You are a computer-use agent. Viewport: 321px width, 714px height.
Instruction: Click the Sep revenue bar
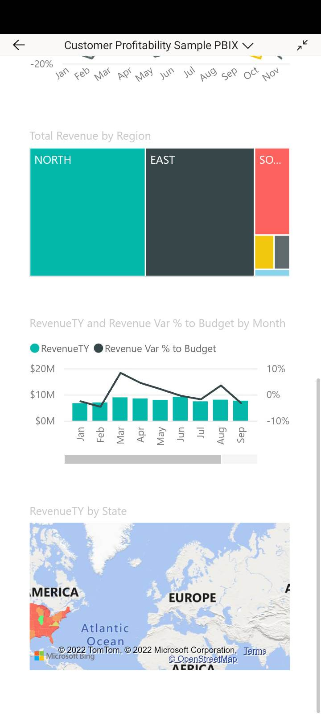[x=240, y=411]
